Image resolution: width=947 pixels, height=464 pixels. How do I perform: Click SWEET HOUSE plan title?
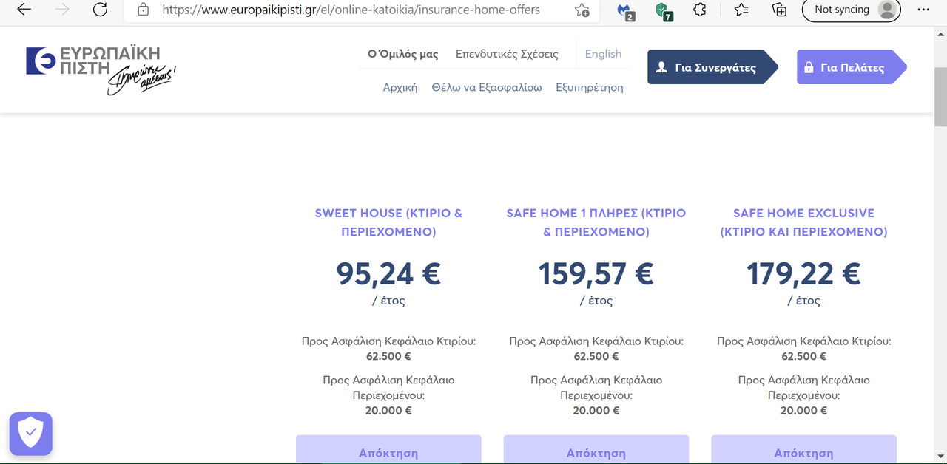(x=388, y=222)
